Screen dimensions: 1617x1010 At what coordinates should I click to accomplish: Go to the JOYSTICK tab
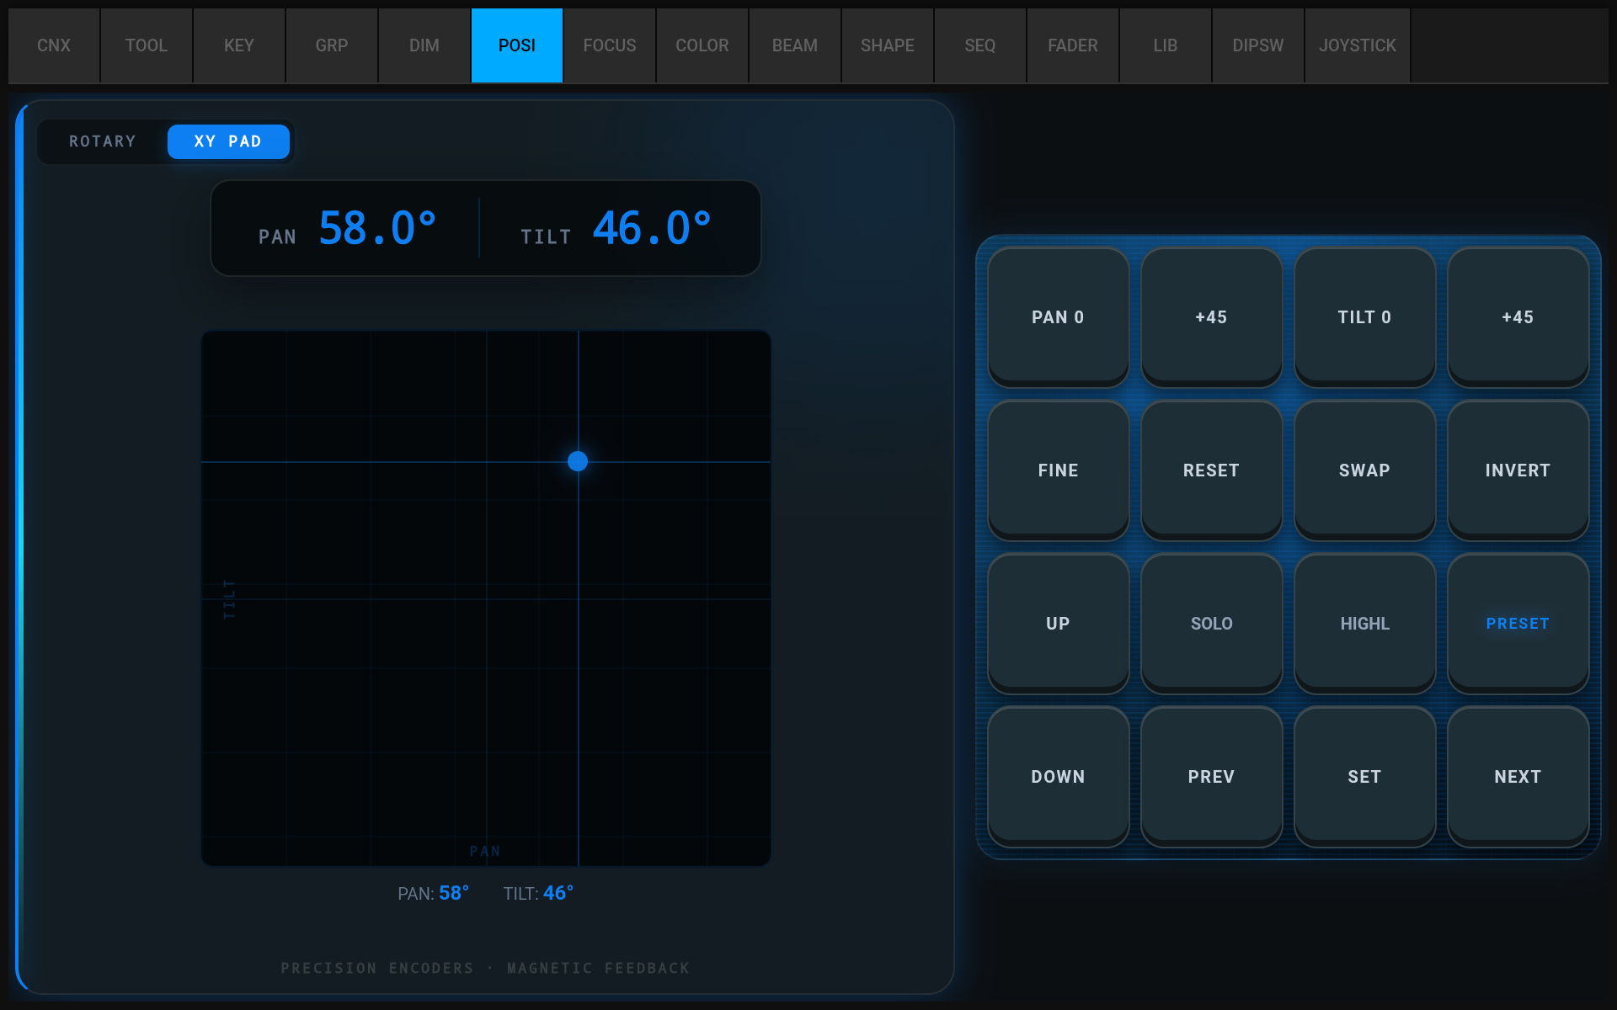coord(1357,45)
